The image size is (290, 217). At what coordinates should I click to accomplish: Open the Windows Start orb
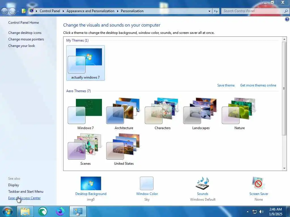tap(7, 211)
